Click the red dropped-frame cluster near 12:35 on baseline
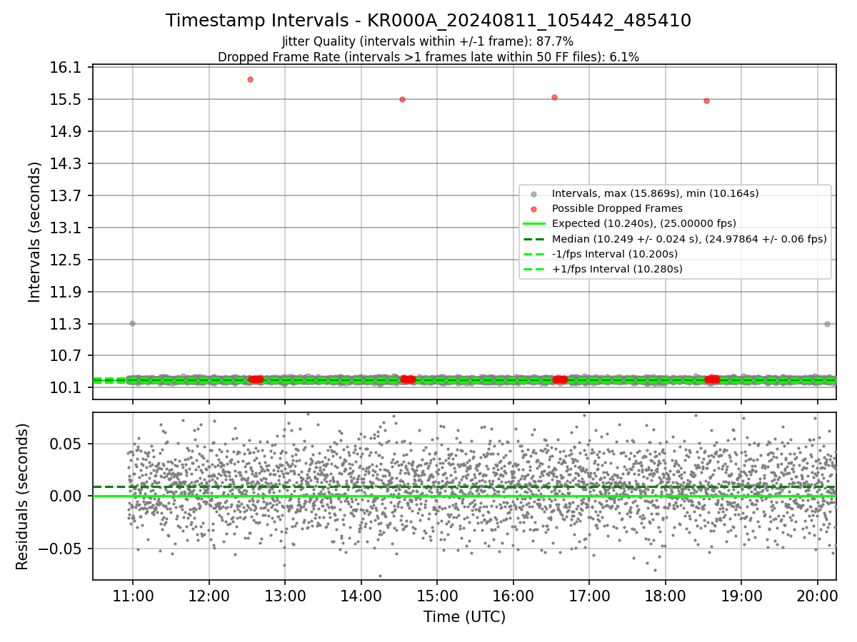857x642 pixels. [x=256, y=379]
